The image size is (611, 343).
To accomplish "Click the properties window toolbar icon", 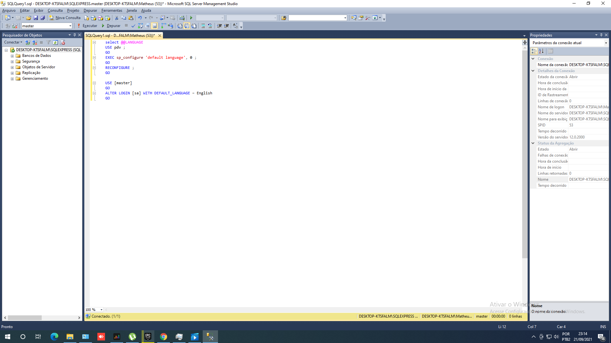I will coord(361,18).
